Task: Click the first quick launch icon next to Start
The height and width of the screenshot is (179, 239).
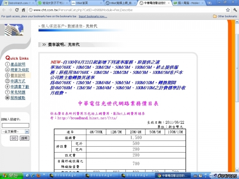Action: point(28,176)
